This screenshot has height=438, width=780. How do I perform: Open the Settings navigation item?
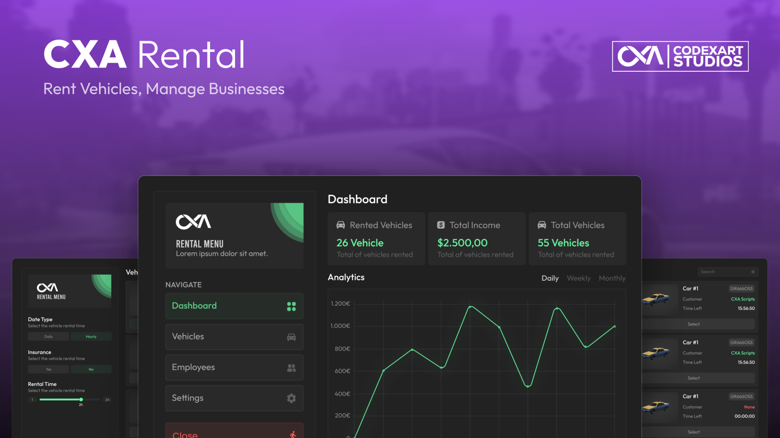tap(234, 398)
